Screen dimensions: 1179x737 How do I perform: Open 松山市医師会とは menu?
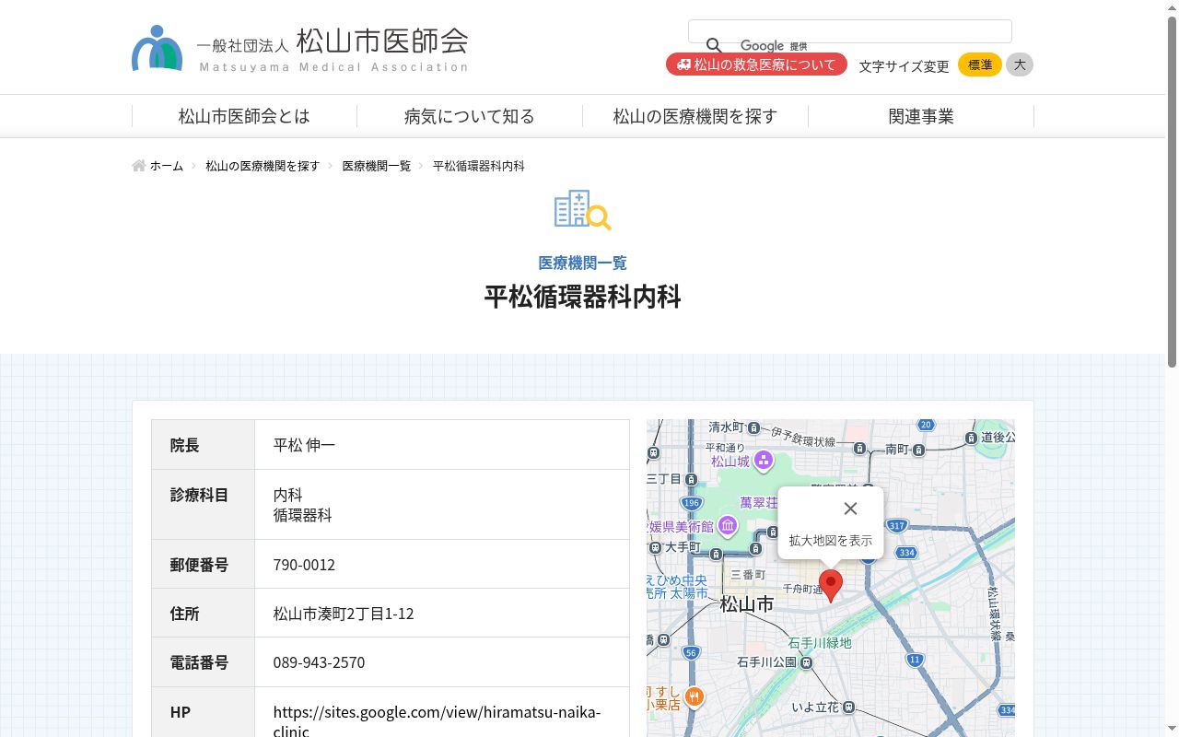coord(244,116)
